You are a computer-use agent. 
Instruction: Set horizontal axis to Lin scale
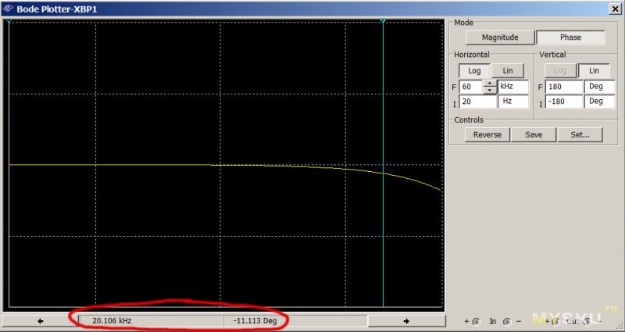coord(508,70)
